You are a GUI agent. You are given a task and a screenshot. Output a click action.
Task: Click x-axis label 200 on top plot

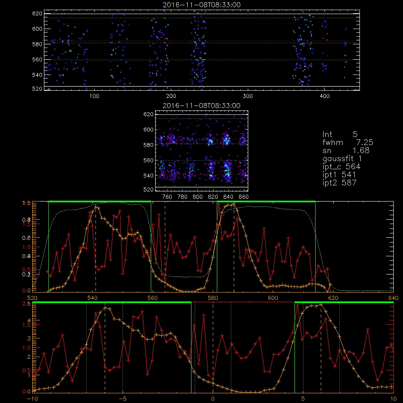click(171, 96)
